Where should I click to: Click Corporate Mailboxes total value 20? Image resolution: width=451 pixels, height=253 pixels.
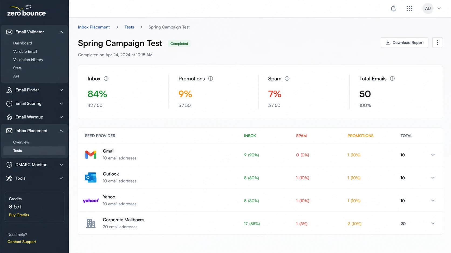point(403,223)
